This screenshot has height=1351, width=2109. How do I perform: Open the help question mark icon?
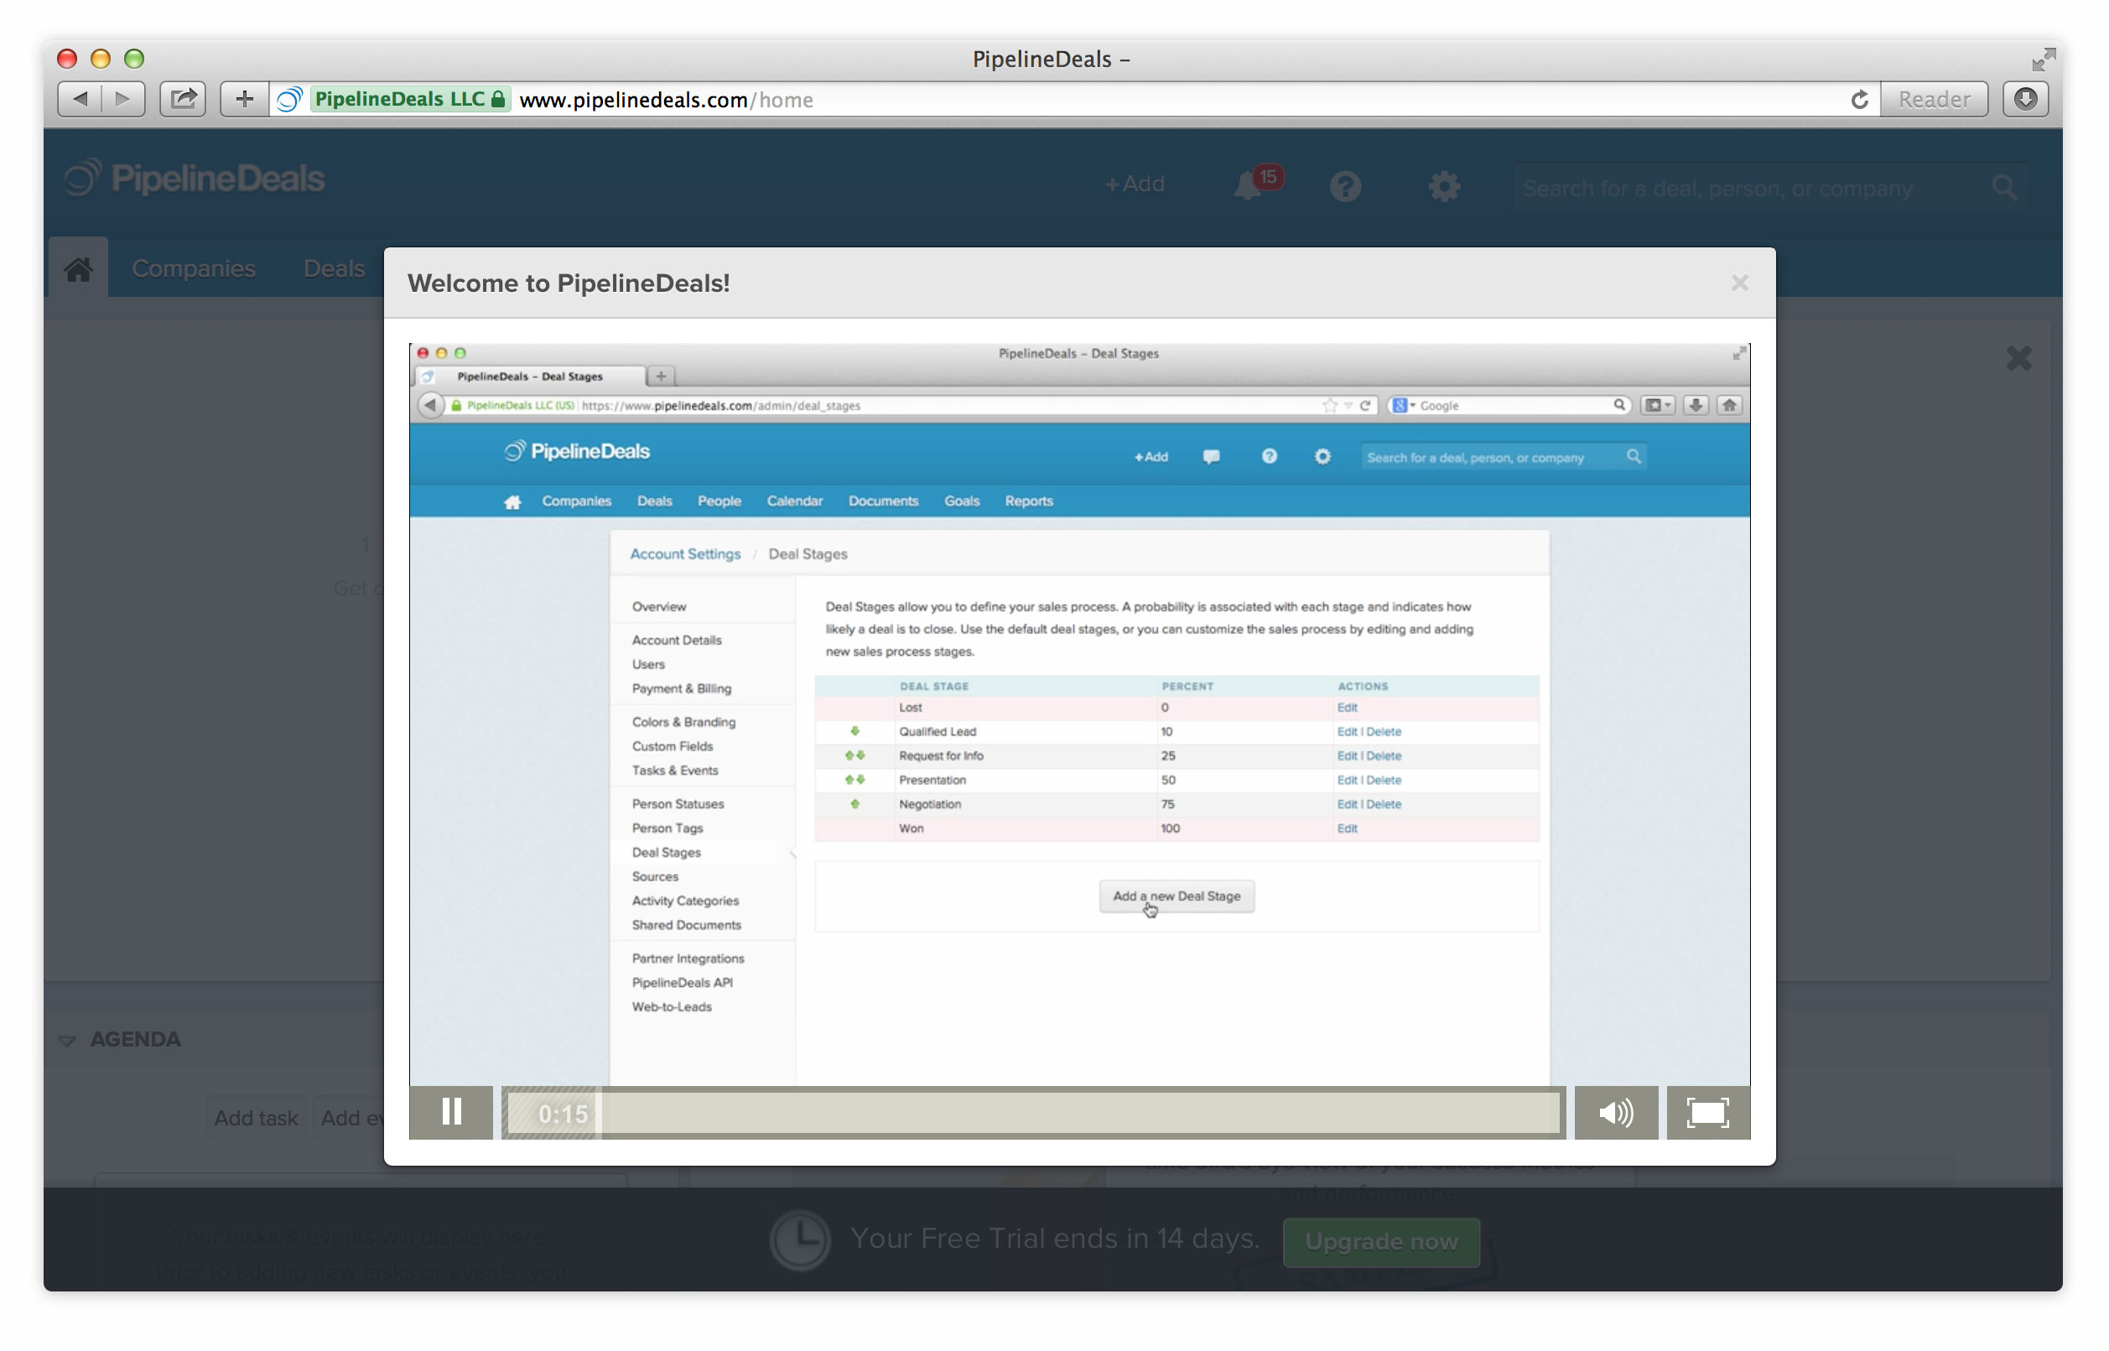pos(1346,186)
